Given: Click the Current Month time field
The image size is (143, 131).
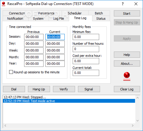Looking at the screenshot, I should click(x=55, y=57).
